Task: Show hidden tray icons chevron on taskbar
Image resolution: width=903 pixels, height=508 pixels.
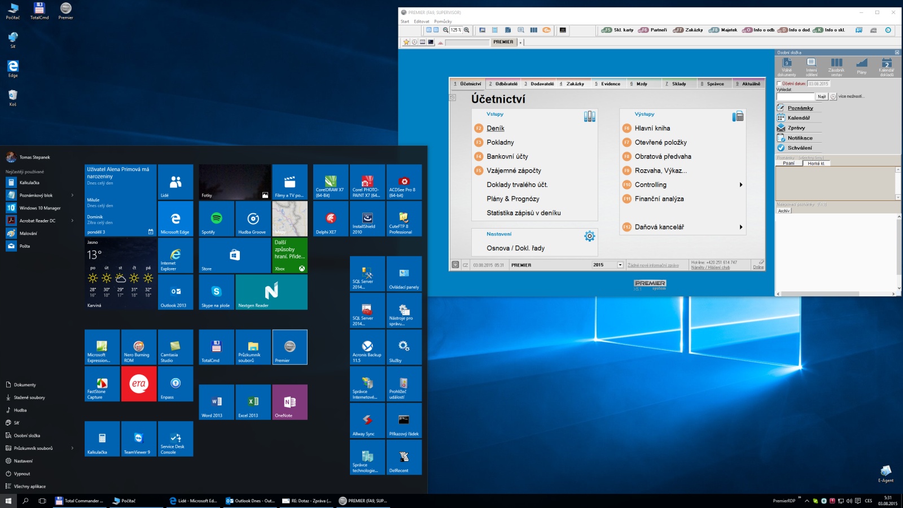Action: 807,501
